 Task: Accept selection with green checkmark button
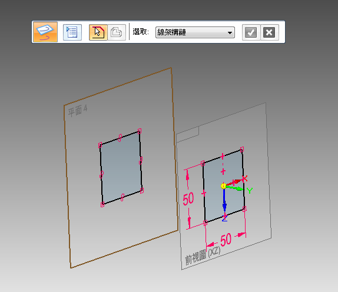tap(251, 32)
